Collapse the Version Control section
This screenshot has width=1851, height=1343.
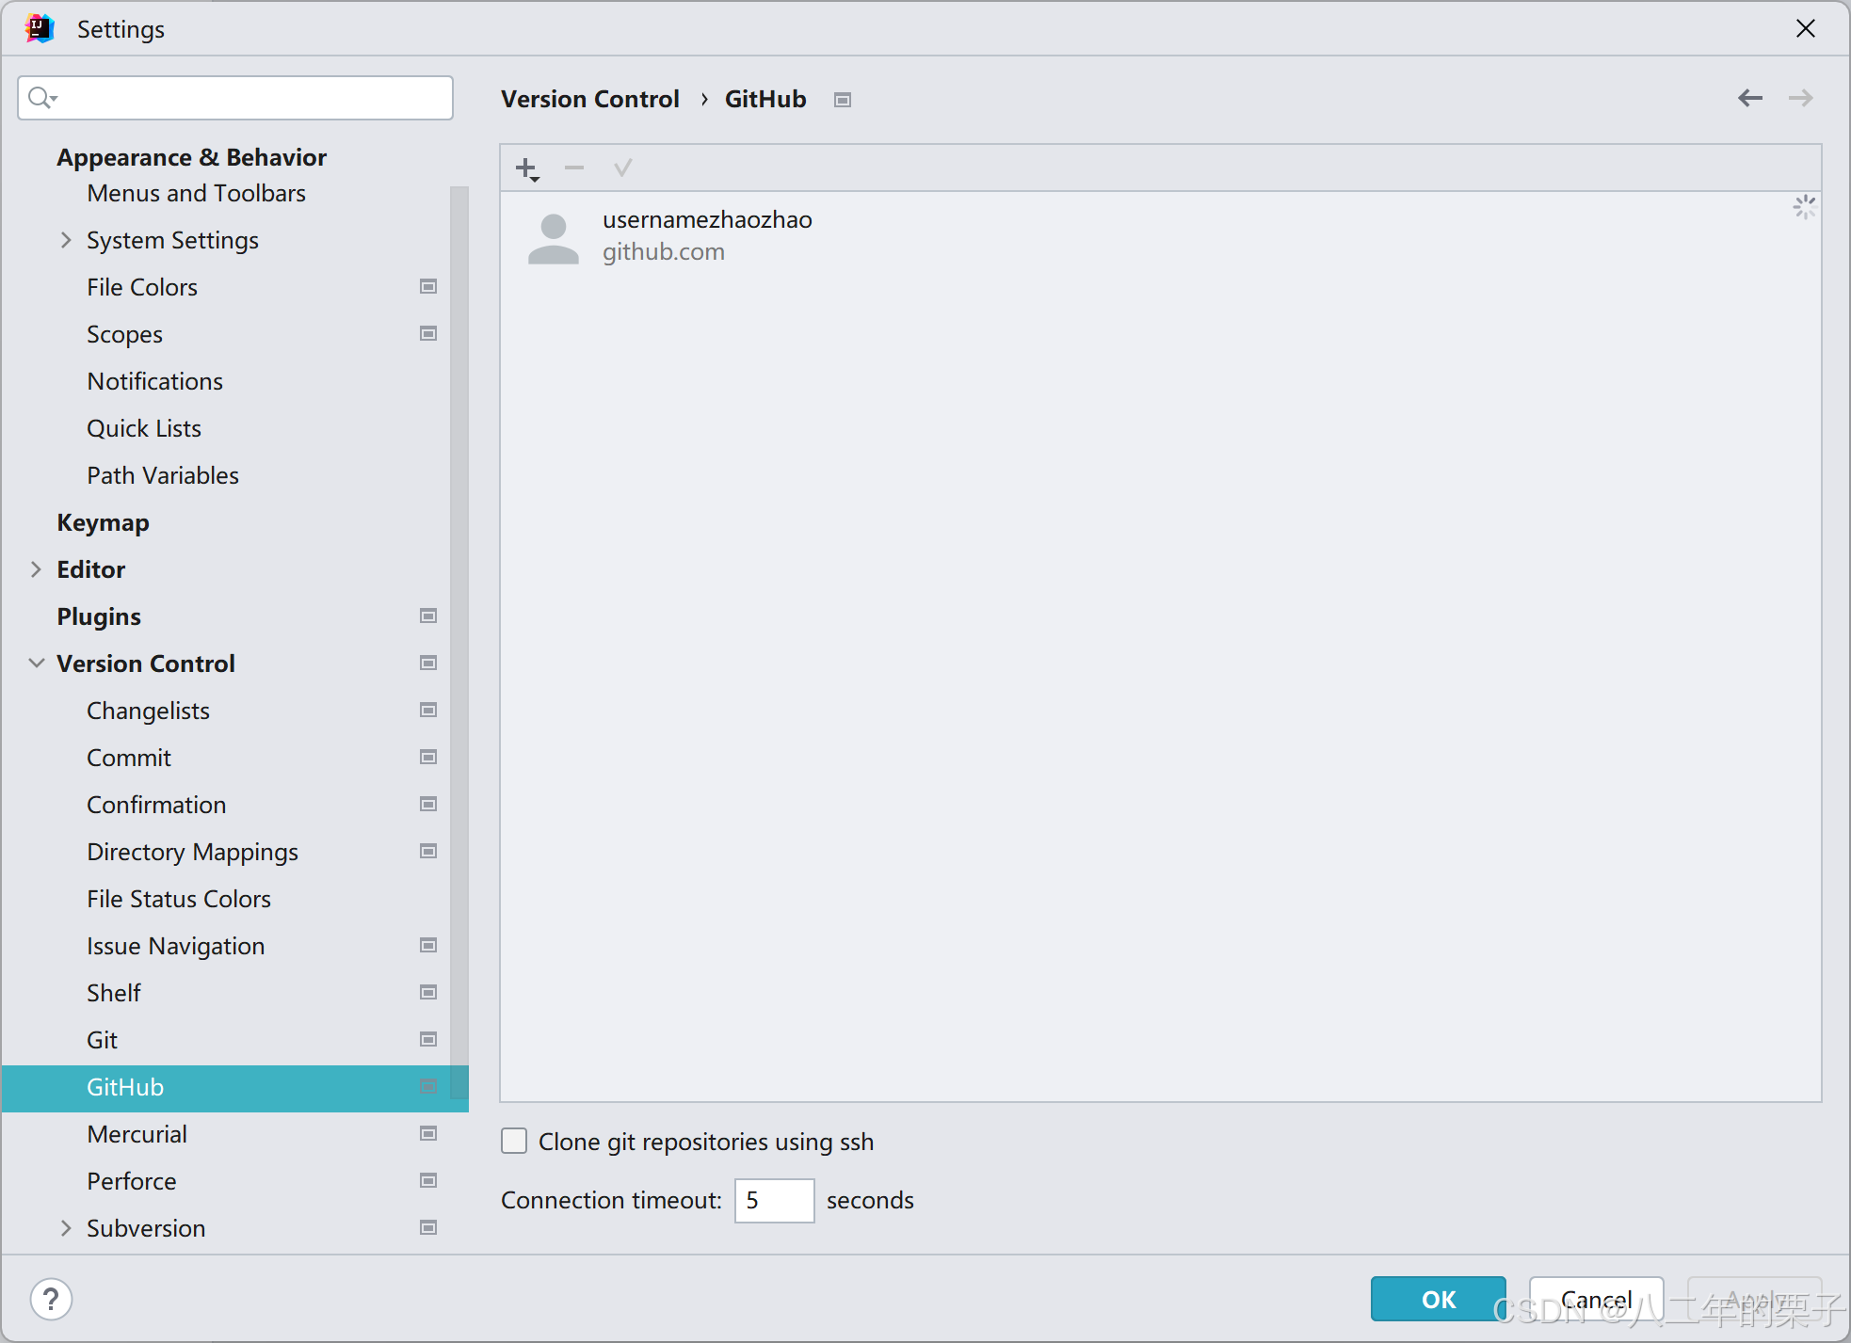point(36,663)
